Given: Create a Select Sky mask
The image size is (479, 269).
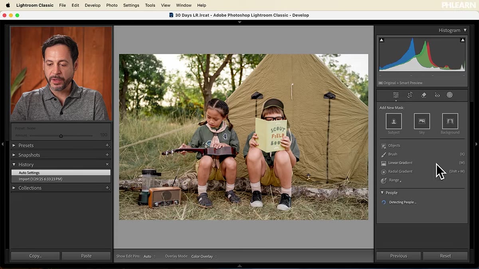Looking at the screenshot, I should pos(422,121).
